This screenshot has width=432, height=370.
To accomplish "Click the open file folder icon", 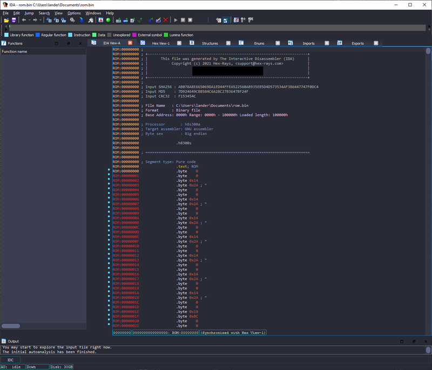I will [x=6, y=20].
